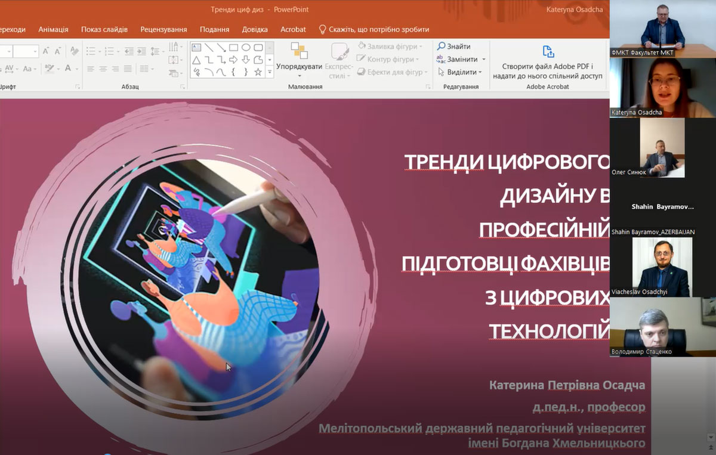
Task: Switch to the Подання tab
Action: (214, 29)
